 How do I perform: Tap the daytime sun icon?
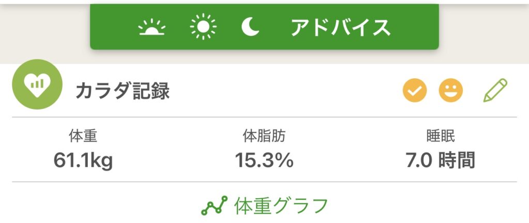(204, 26)
